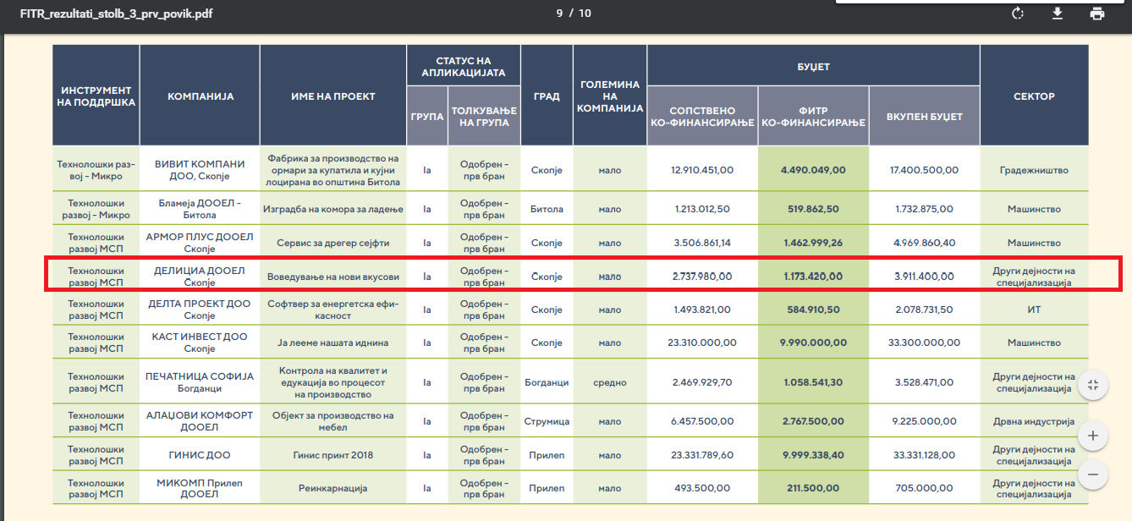The height and width of the screenshot is (521, 1132).
Task: Click FITR co-financing value 519.862,50
Action: point(813,209)
